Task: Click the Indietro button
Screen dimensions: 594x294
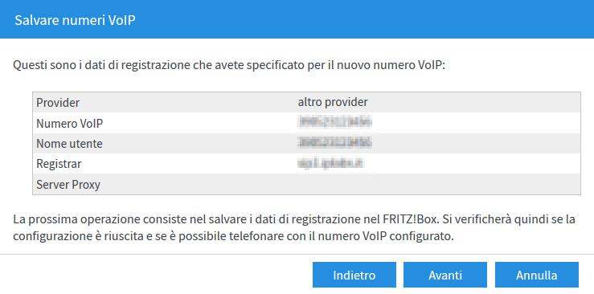Action: (x=354, y=275)
